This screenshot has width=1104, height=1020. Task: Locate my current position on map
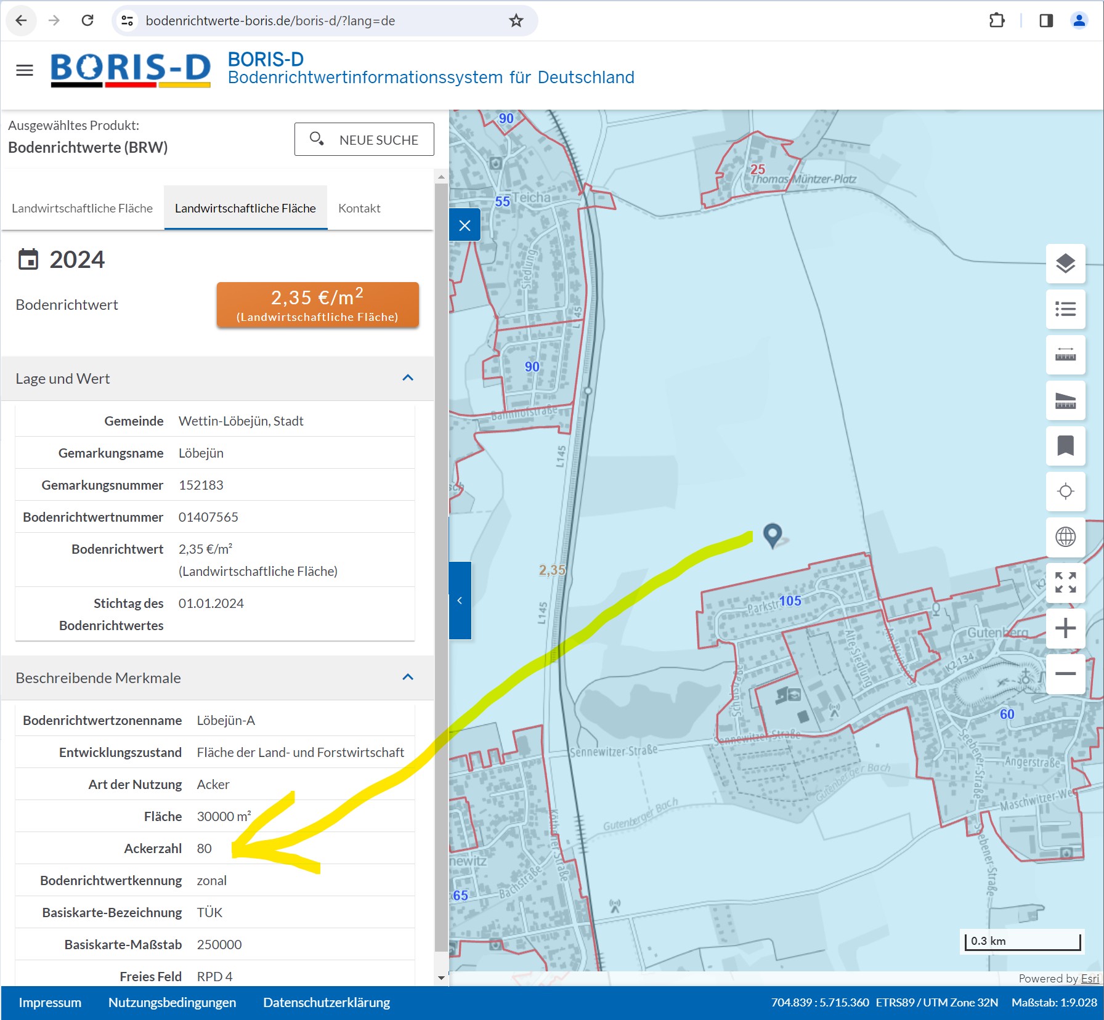(x=1065, y=492)
